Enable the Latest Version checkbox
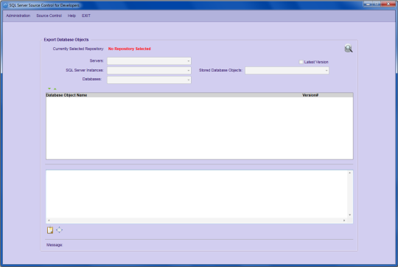The image size is (398, 267). point(301,62)
